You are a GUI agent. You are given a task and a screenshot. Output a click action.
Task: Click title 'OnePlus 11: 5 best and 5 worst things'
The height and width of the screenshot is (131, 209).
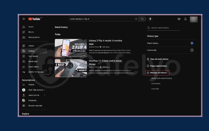click(105, 62)
